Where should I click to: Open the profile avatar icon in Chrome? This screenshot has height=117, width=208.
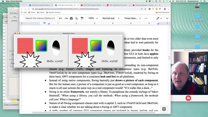coord(165,9)
